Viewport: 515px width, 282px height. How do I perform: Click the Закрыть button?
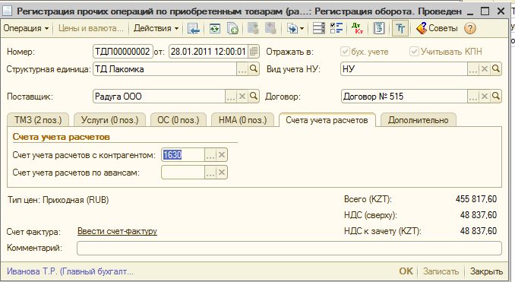click(486, 271)
